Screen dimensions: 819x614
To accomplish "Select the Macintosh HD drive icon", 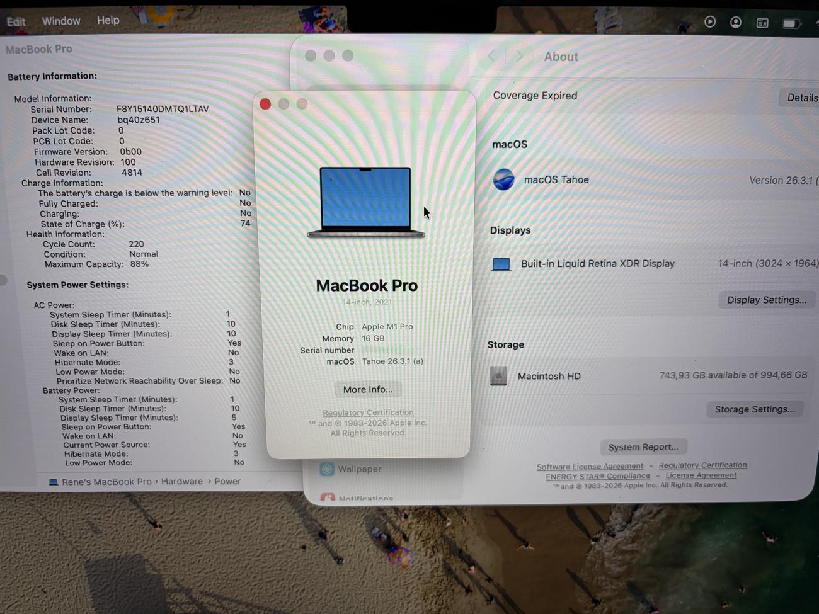I will (x=498, y=376).
